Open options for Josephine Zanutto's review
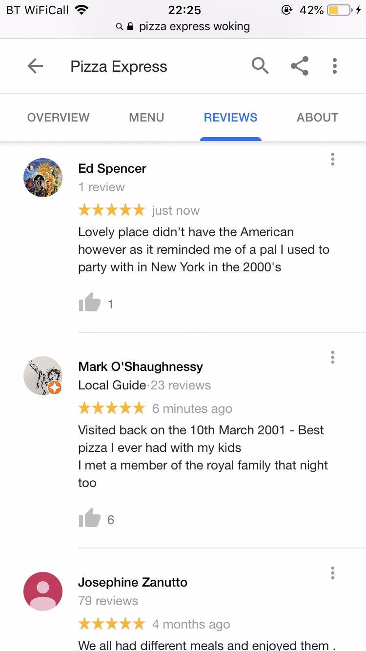 pyautogui.click(x=332, y=573)
